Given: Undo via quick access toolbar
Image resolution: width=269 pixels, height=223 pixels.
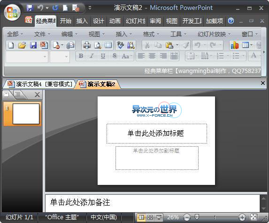Looking at the screenshot, I should tap(40, 8).
